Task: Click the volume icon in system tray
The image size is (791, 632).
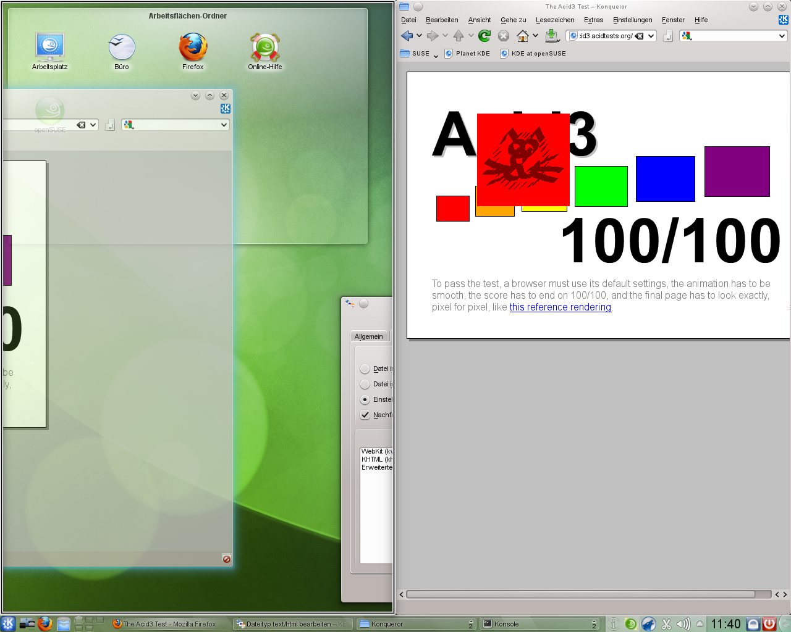Action: coord(683,624)
